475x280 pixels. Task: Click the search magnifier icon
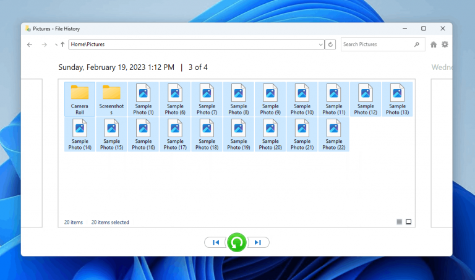click(x=417, y=45)
